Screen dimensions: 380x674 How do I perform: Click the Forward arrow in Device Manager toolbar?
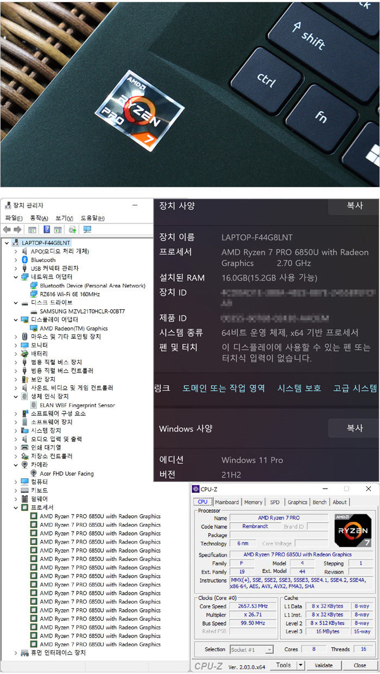click(17, 229)
